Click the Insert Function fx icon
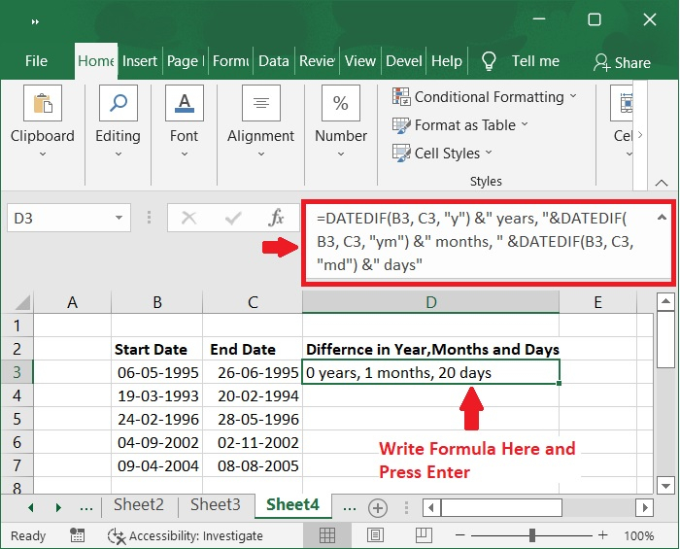680x549 pixels. (x=276, y=217)
